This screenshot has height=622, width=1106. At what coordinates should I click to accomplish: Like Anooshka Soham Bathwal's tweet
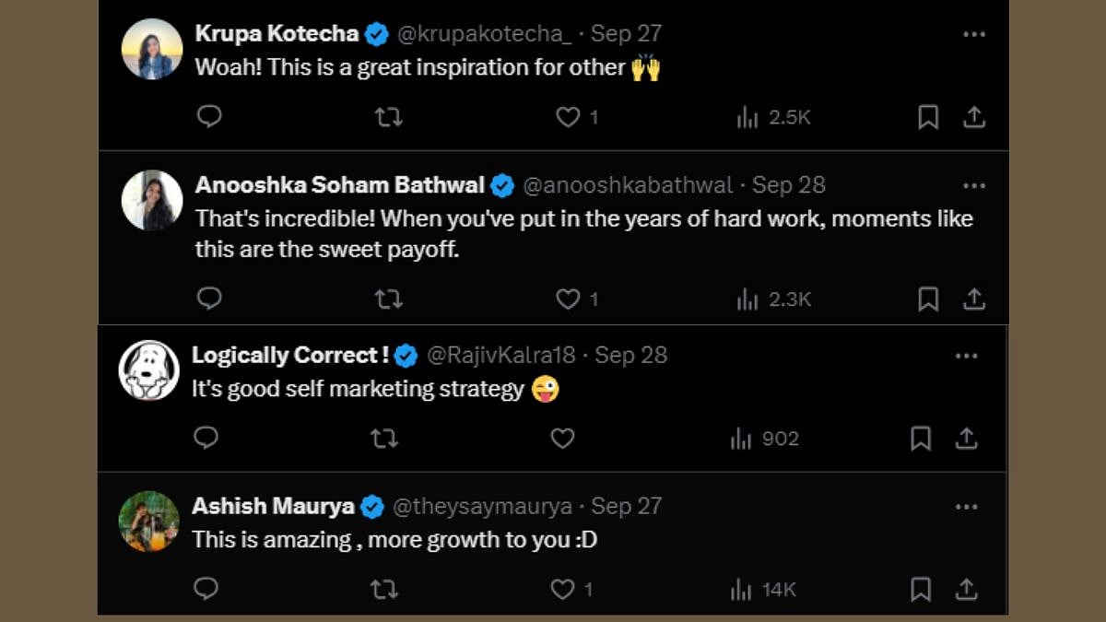pyautogui.click(x=569, y=299)
